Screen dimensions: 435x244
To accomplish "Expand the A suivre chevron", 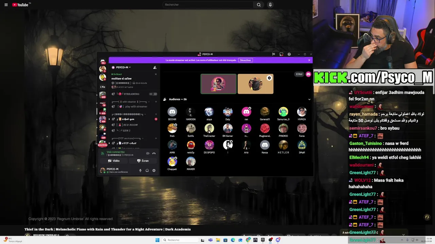I will point(403,235).
